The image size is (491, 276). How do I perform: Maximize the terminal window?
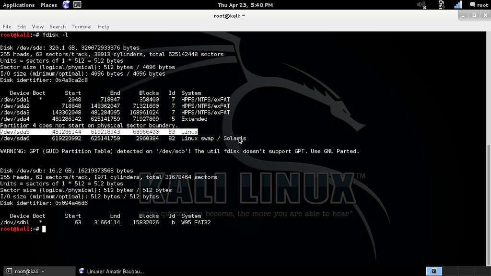[474, 15]
